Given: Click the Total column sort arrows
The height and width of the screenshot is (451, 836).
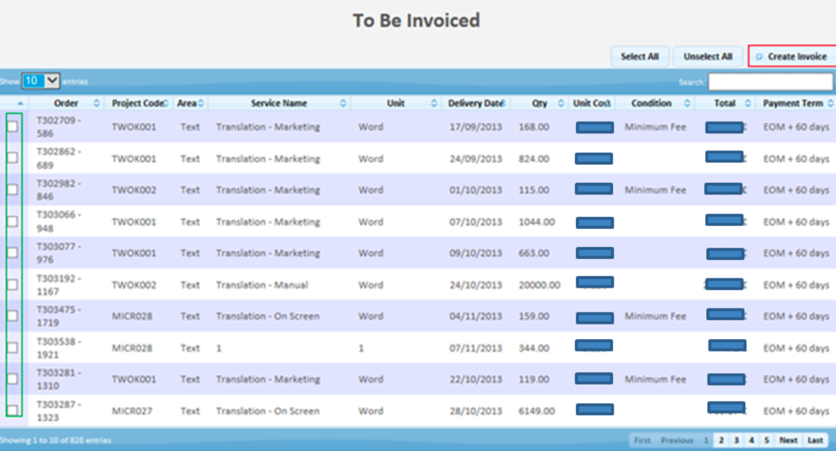Looking at the screenshot, I should (747, 103).
